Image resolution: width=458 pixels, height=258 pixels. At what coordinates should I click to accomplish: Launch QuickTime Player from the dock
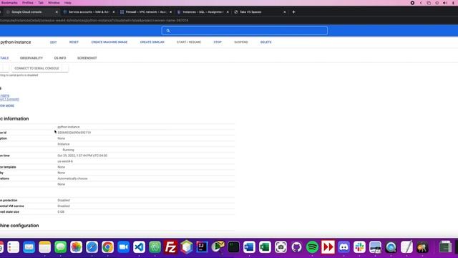click(x=391, y=247)
